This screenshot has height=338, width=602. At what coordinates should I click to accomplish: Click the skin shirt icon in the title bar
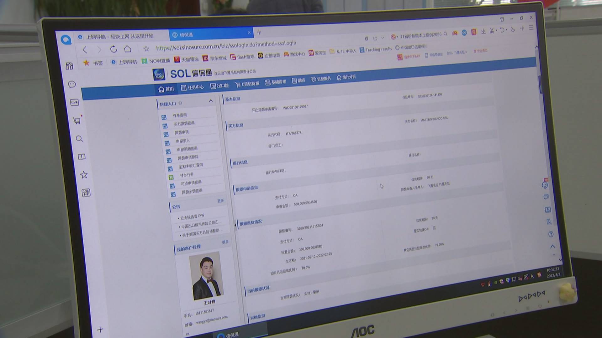click(502, 19)
